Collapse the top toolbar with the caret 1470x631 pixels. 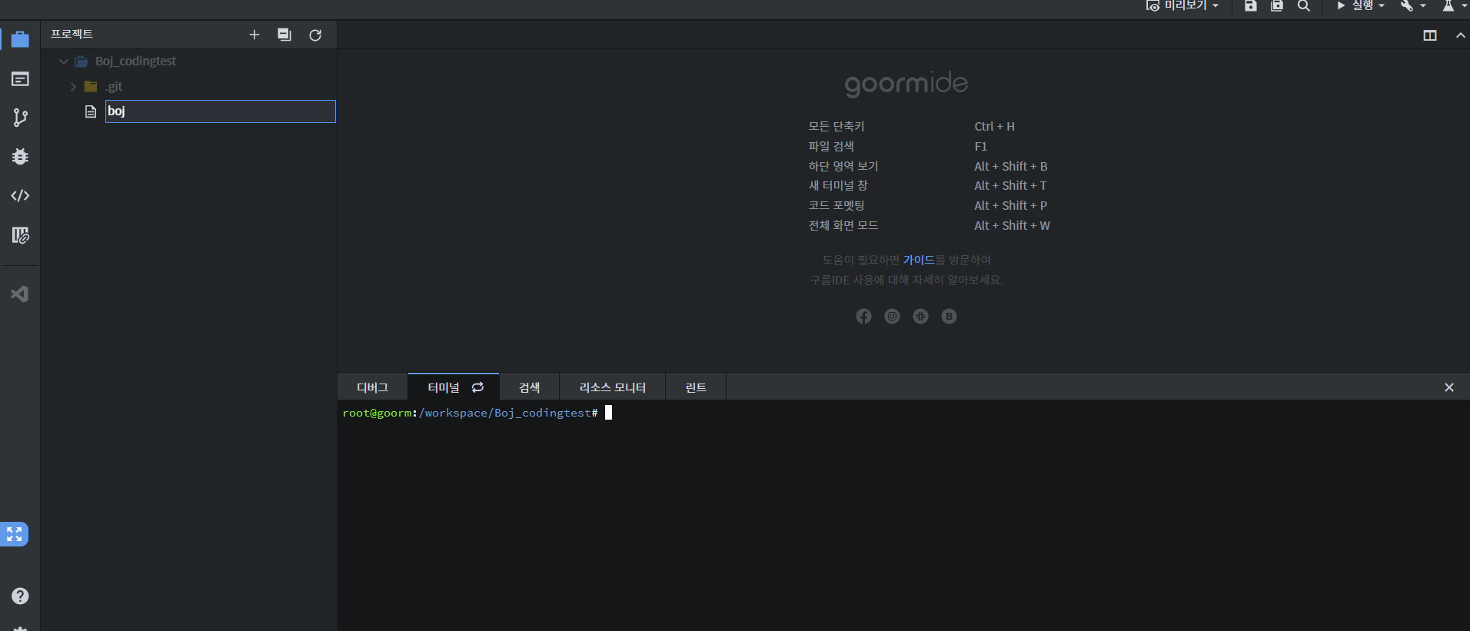(x=1460, y=35)
